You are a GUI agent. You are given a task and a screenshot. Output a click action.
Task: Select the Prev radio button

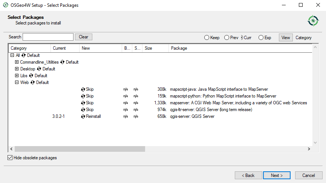point(227,38)
